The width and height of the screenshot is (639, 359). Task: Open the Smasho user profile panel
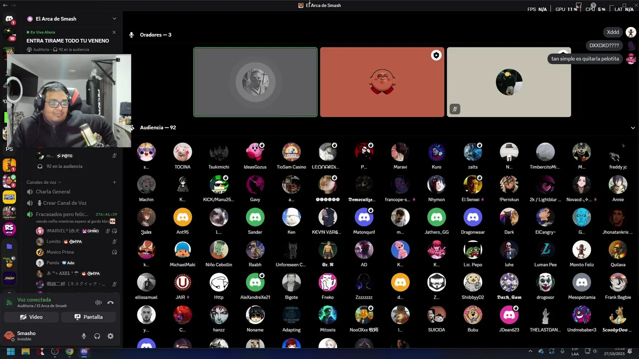click(x=27, y=336)
